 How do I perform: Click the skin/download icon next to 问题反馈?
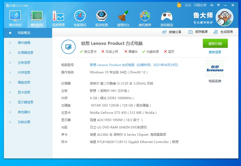(x=212, y=5)
